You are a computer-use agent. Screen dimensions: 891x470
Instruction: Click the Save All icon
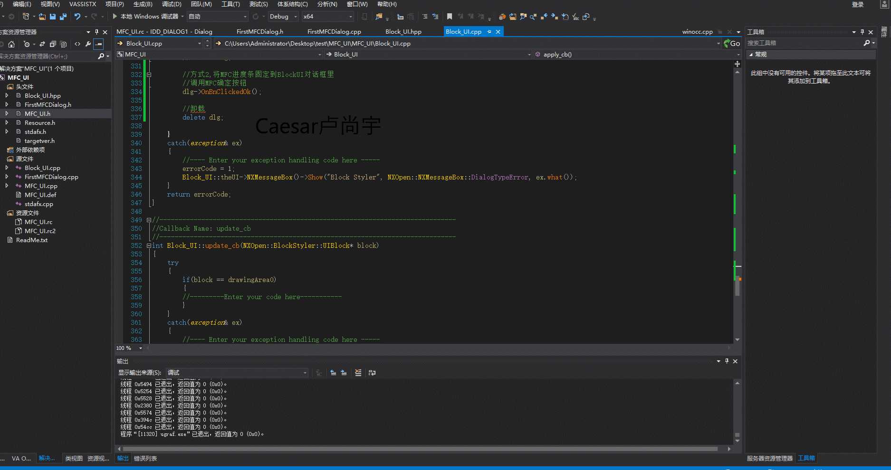63,17
